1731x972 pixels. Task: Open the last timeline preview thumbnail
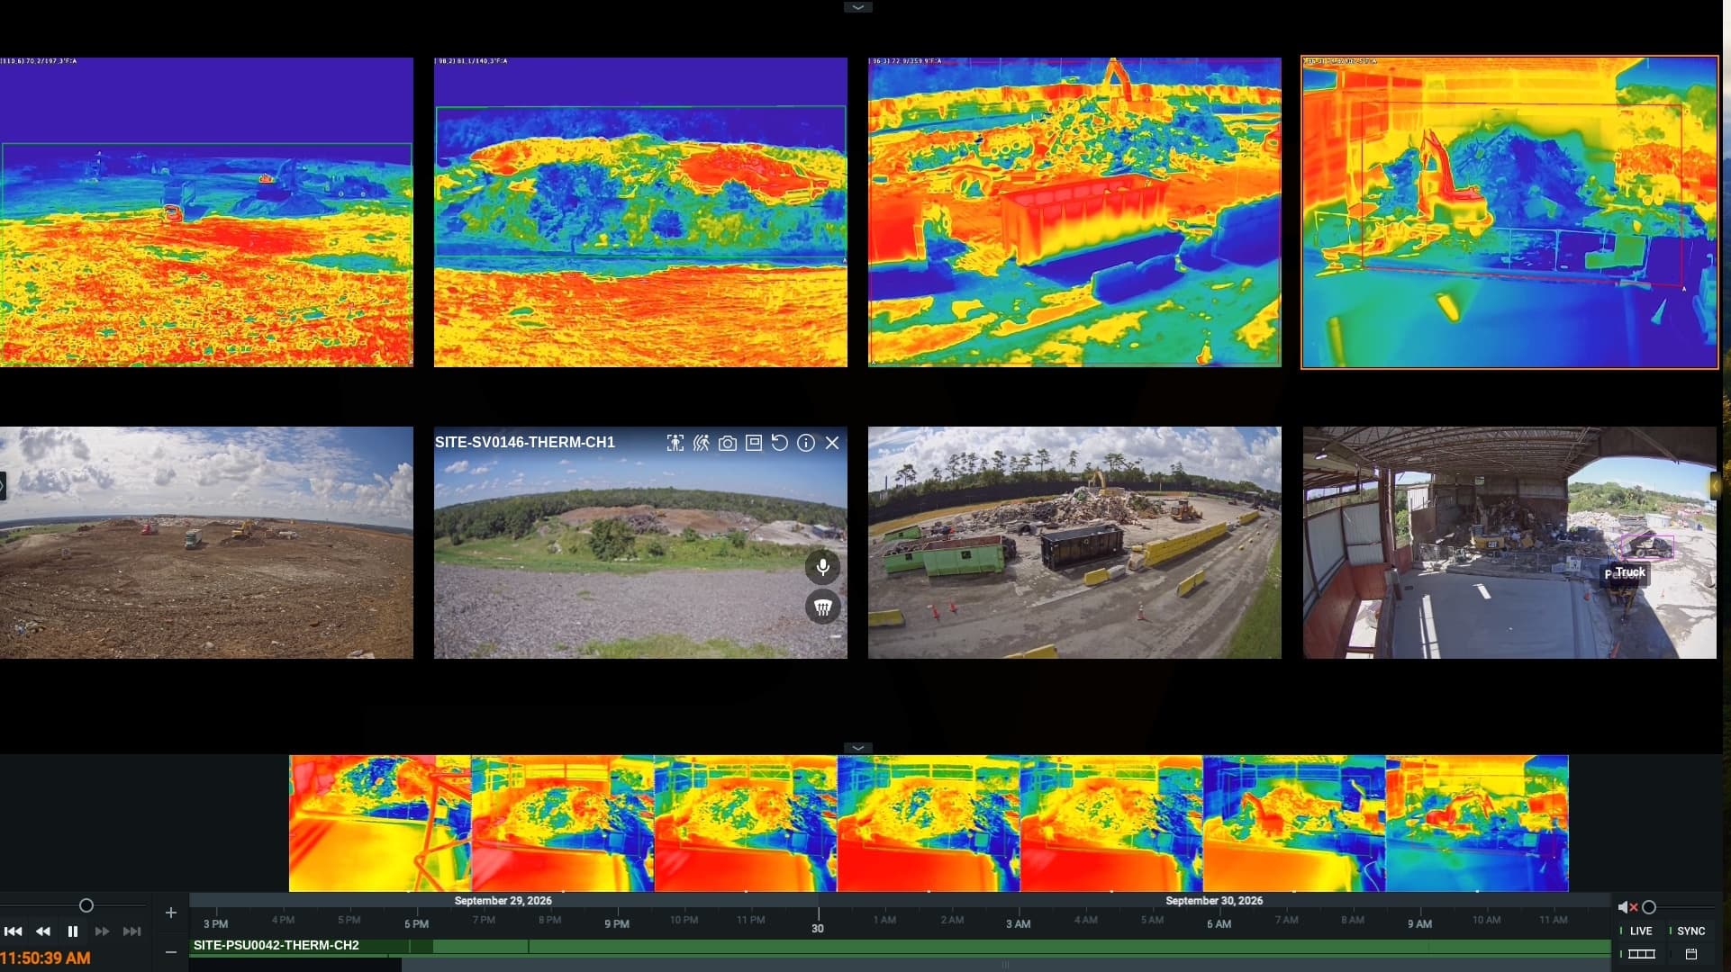[1477, 823]
